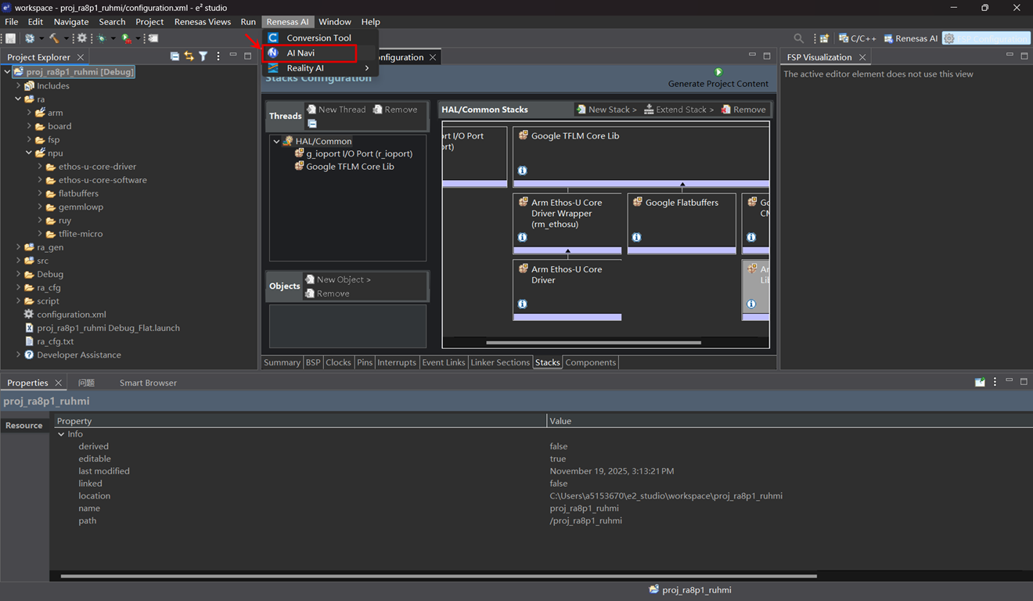Expand the arm folder
This screenshot has width=1033, height=601.
click(x=29, y=113)
